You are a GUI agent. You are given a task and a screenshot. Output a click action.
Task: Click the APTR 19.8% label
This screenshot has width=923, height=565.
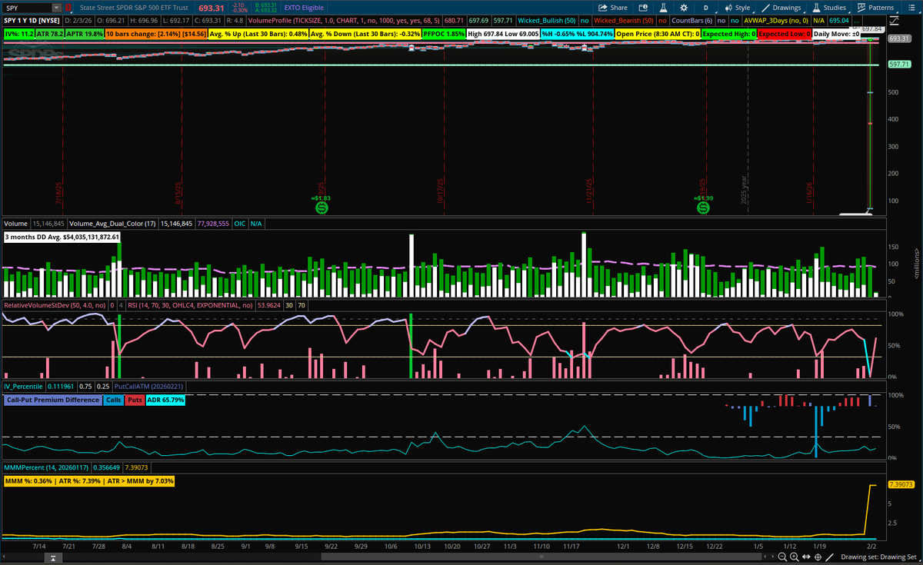85,35
